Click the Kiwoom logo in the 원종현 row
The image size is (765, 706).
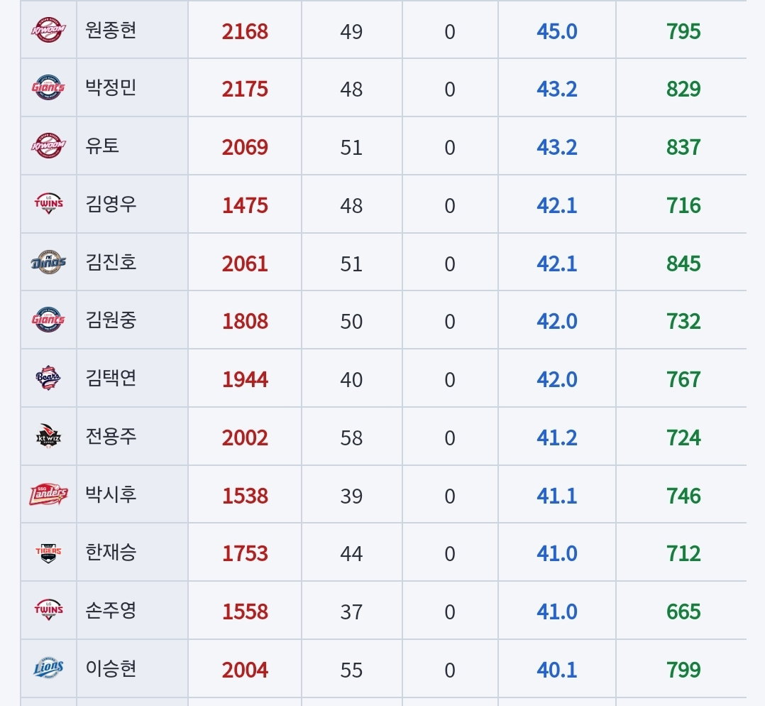click(x=48, y=30)
